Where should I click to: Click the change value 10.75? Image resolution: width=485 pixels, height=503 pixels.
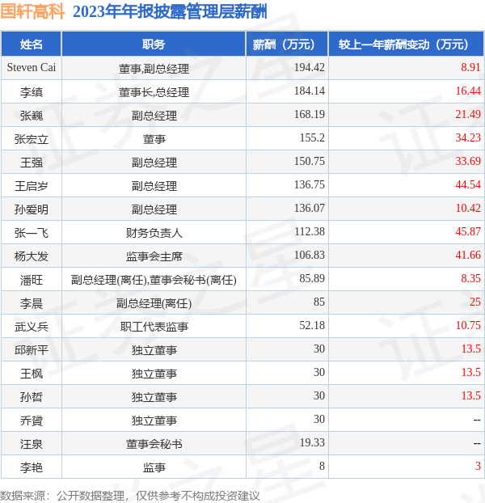[x=468, y=325]
